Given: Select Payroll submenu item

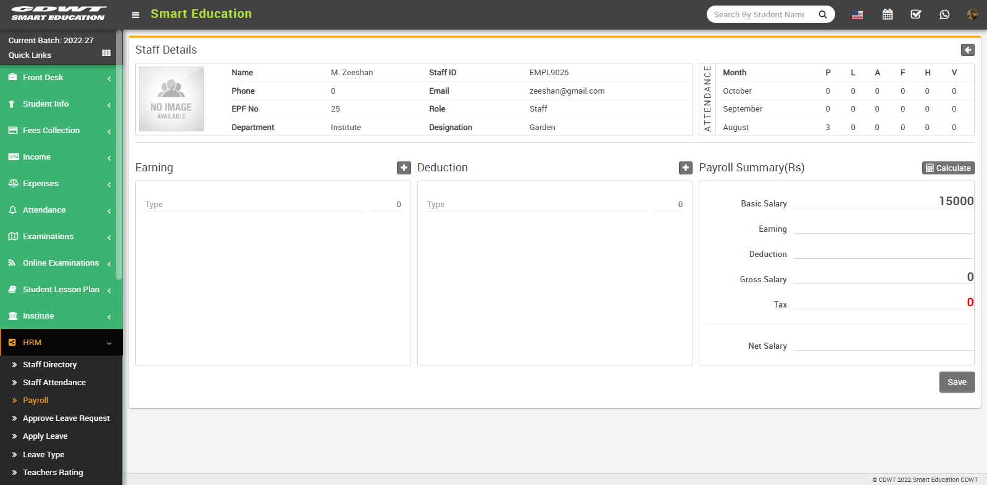Looking at the screenshot, I should (x=36, y=401).
